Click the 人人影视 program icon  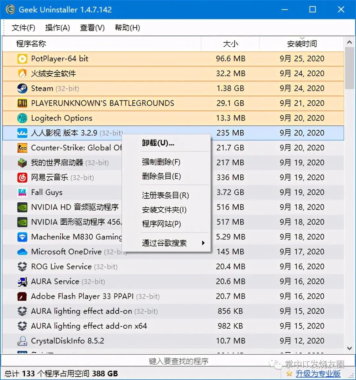click(22, 133)
